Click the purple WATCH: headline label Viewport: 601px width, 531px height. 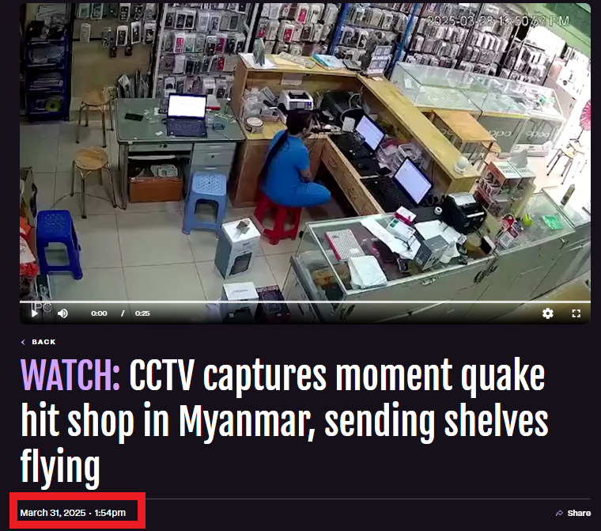pos(70,374)
